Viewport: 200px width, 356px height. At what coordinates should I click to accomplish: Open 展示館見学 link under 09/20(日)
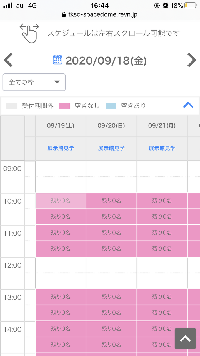(x=111, y=148)
